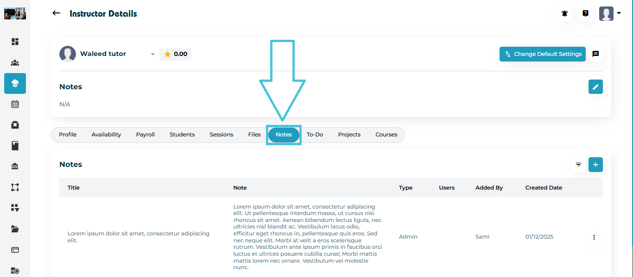Viewport: 633px width, 277px height.
Task: Click the Change Default Settings button
Action: point(542,54)
